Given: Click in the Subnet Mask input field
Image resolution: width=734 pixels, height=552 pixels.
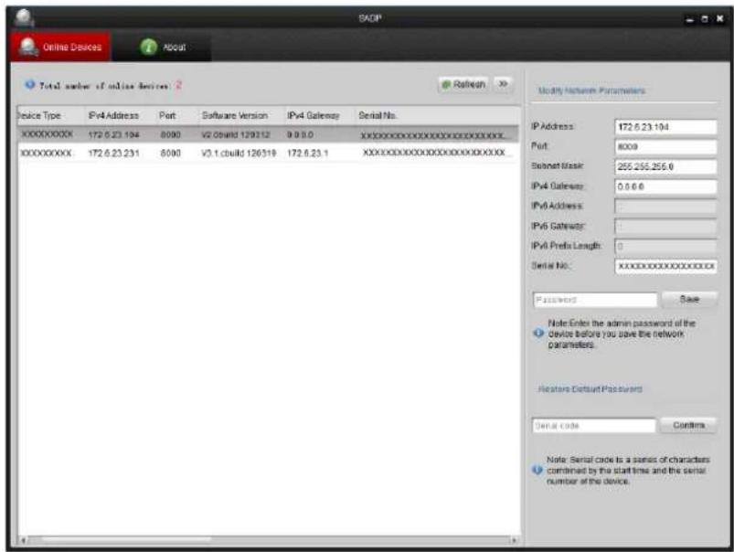Looking at the screenshot, I should point(665,166).
